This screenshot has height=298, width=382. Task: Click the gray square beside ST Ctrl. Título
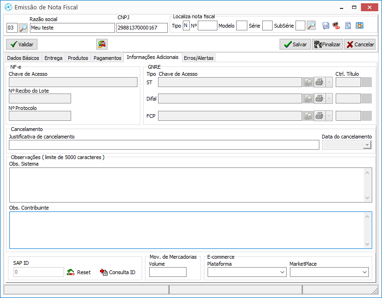[367, 82]
